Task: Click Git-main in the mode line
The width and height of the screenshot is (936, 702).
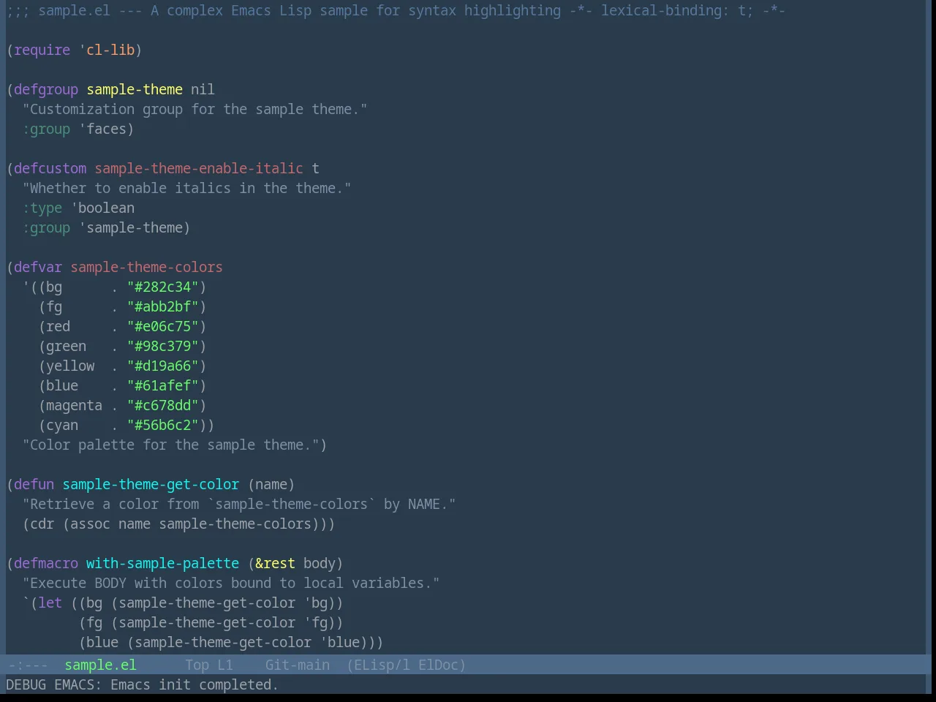Action: [297, 665]
